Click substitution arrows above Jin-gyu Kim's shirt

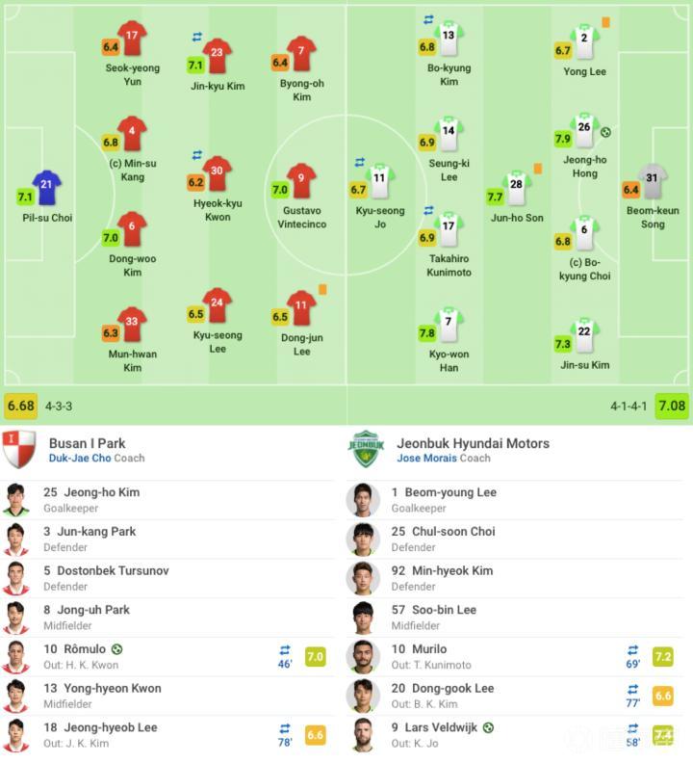pos(197,38)
